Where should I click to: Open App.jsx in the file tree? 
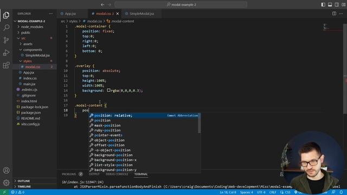(34, 73)
